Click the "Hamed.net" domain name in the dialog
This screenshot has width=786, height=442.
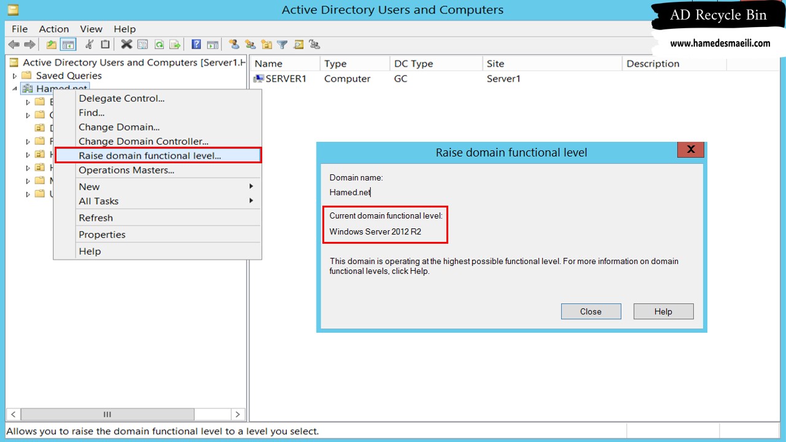click(x=350, y=192)
